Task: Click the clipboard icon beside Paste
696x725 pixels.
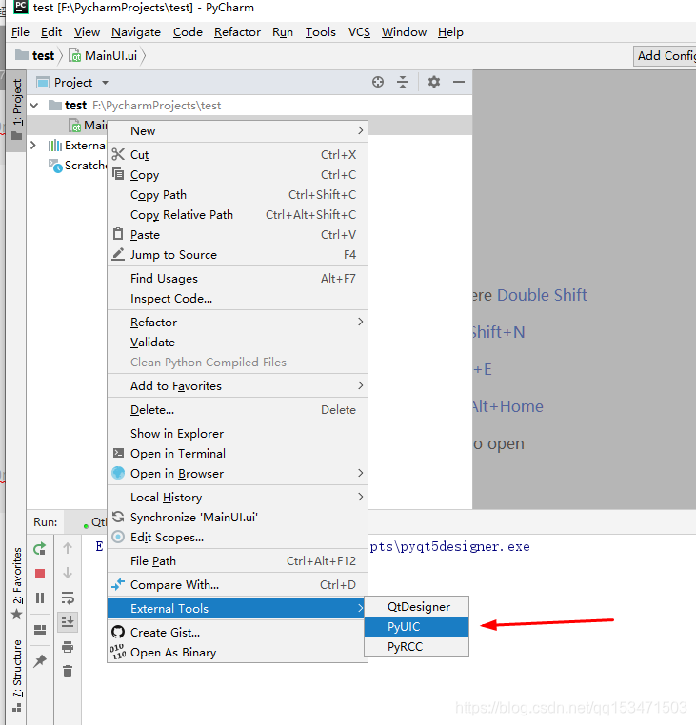Action: pos(118,234)
